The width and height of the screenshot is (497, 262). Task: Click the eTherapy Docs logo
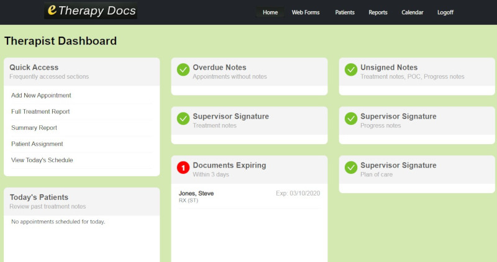91,11
